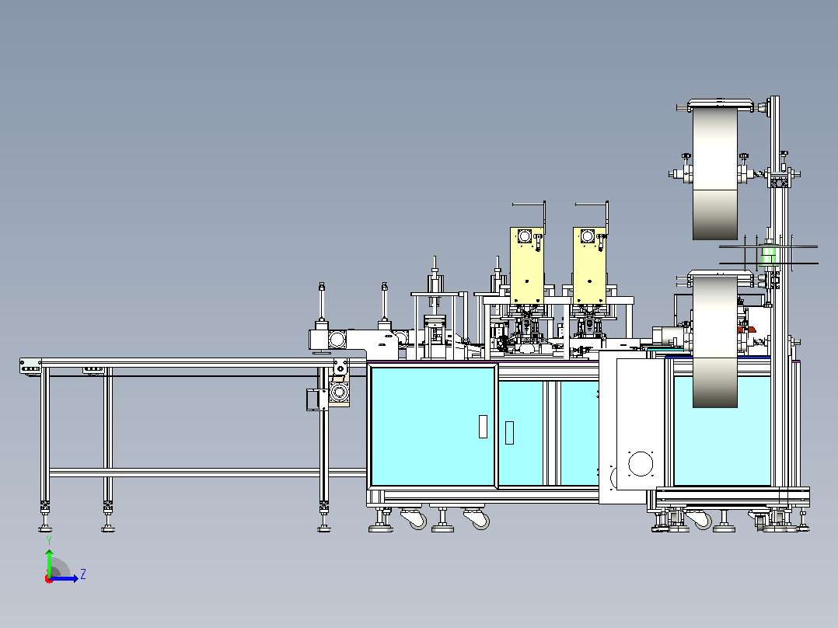Pick the upper material roll on the tower

click(715, 173)
